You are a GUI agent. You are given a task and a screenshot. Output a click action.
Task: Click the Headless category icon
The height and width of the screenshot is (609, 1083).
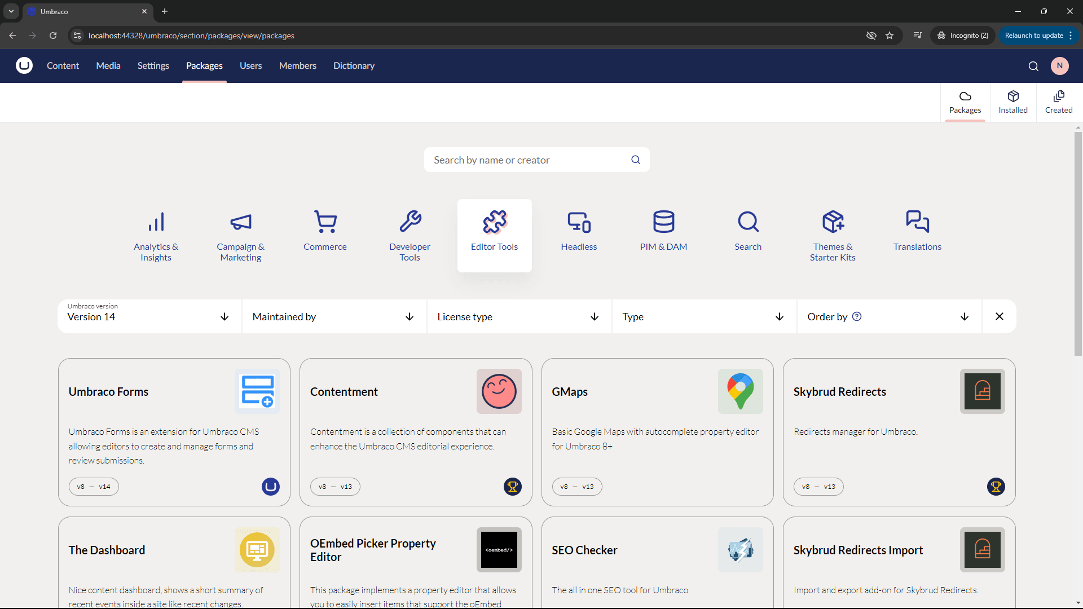(579, 223)
